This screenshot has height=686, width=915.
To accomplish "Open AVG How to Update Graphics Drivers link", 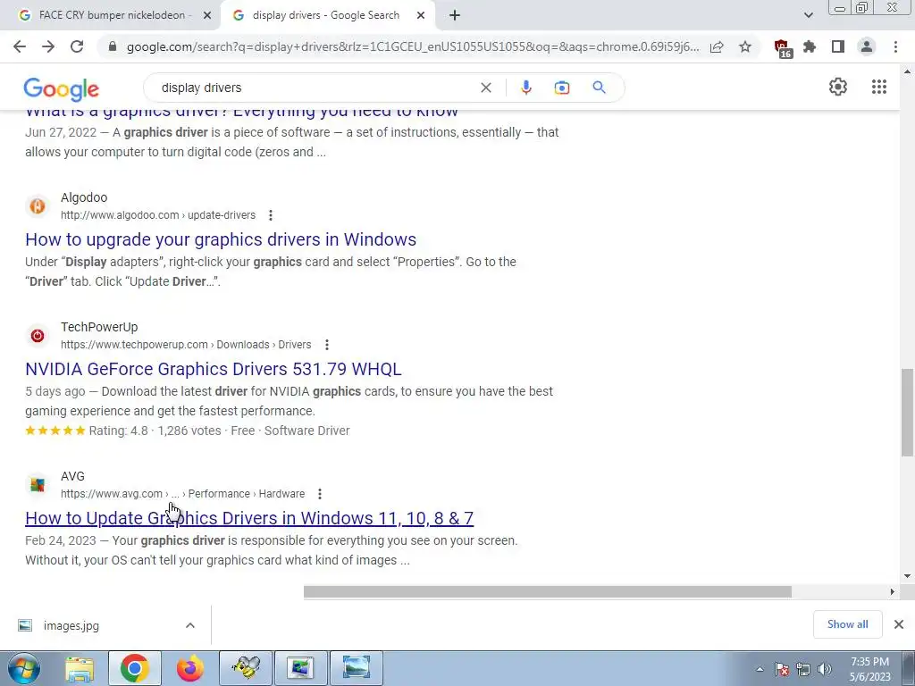I will 249,518.
